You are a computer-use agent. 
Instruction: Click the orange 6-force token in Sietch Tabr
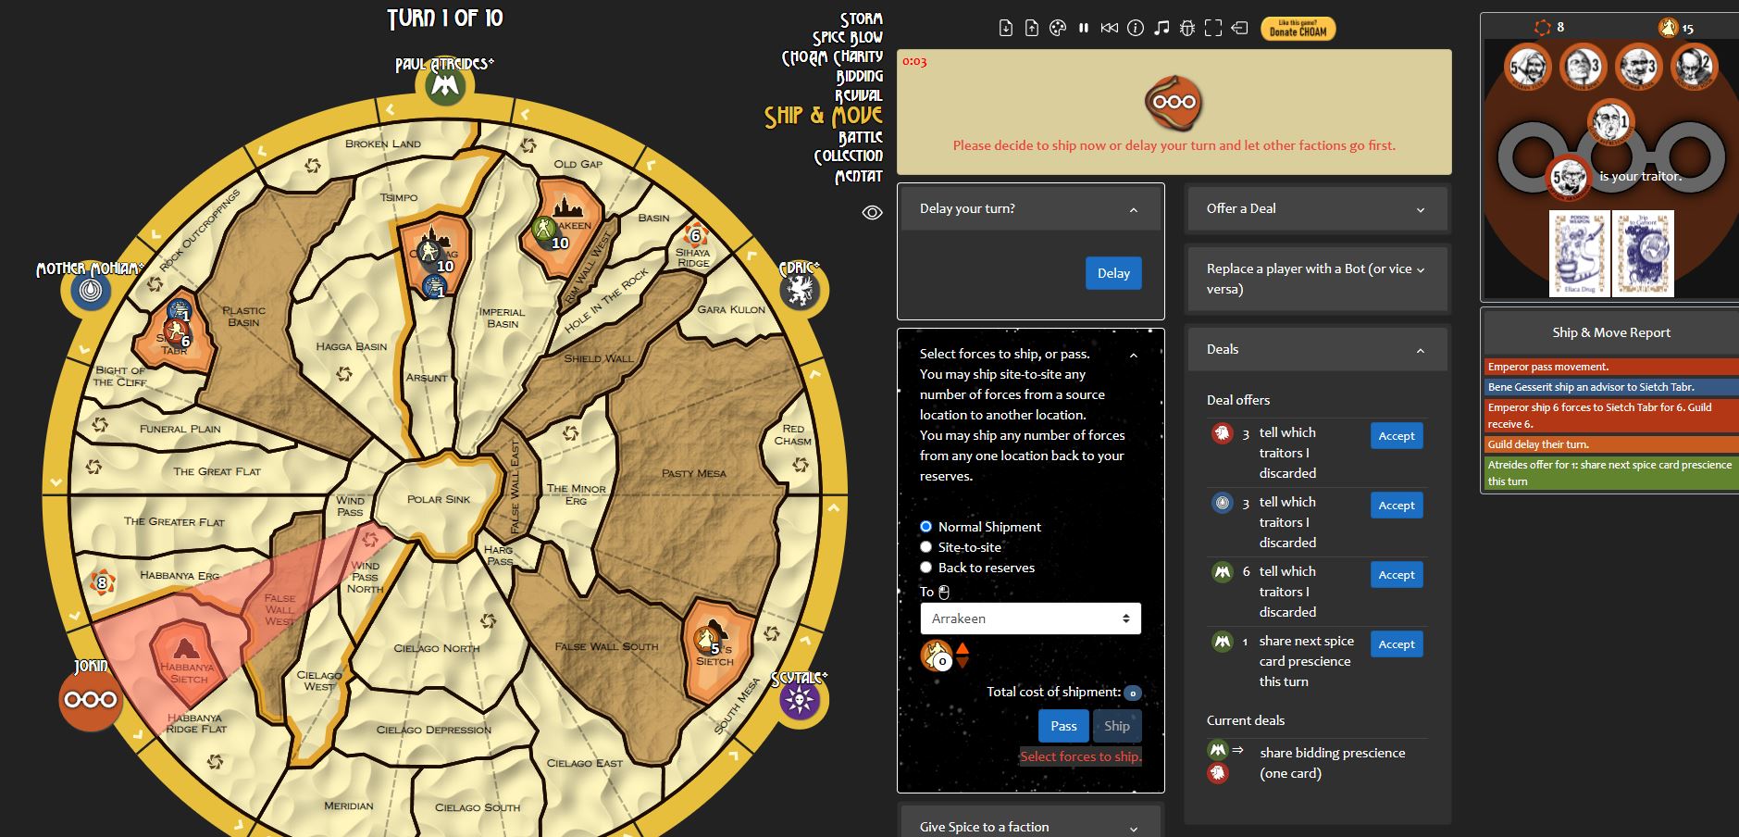(x=175, y=330)
